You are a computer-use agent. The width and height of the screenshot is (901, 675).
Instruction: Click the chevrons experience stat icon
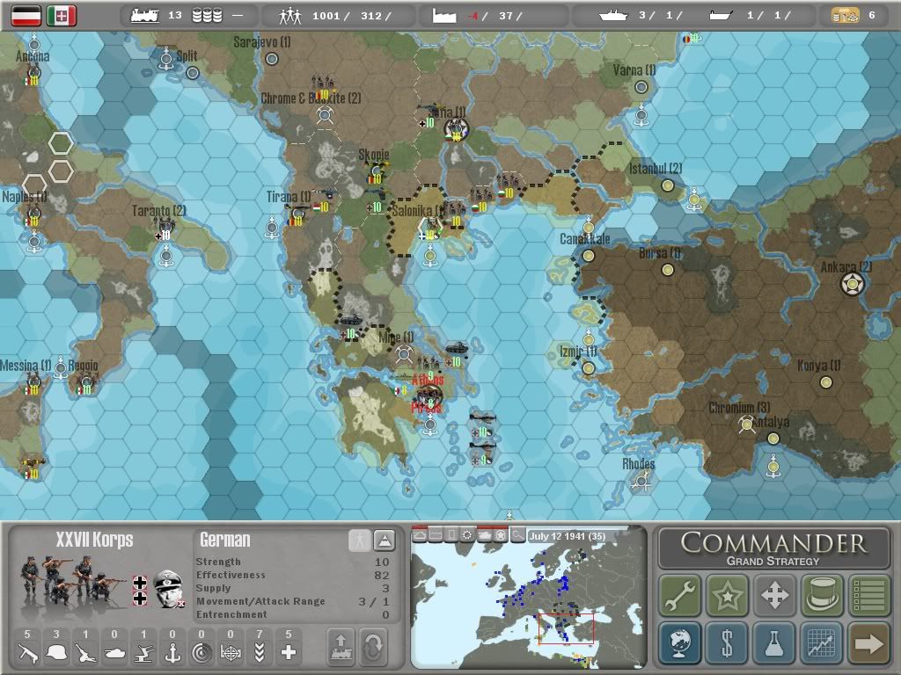pos(260,653)
